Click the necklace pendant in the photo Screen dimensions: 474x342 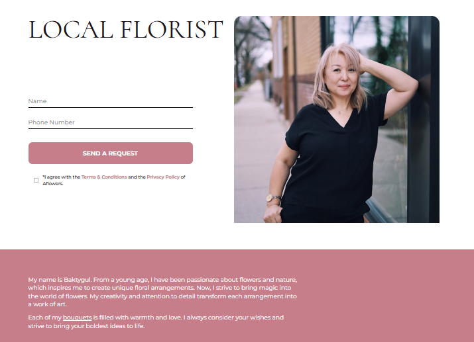(339, 113)
